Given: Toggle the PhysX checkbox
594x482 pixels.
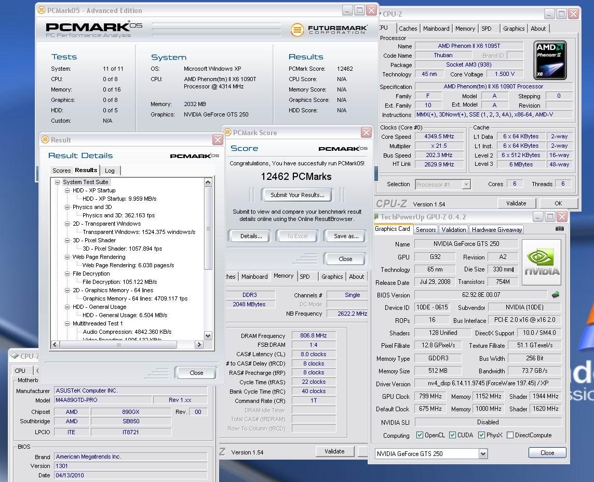Looking at the screenshot, I should [481, 435].
